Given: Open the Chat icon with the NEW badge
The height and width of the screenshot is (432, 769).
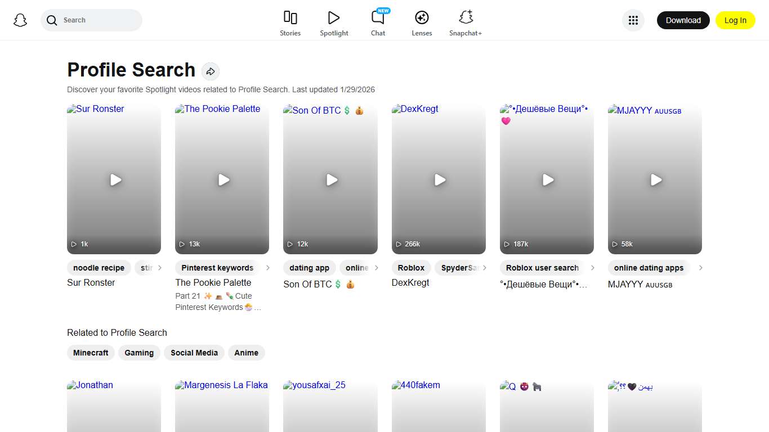Looking at the screenshot, I should point(378,19).
